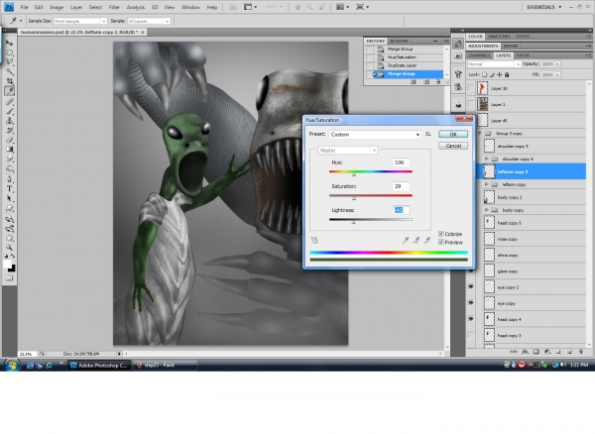Select the Gradient tool

10,149
